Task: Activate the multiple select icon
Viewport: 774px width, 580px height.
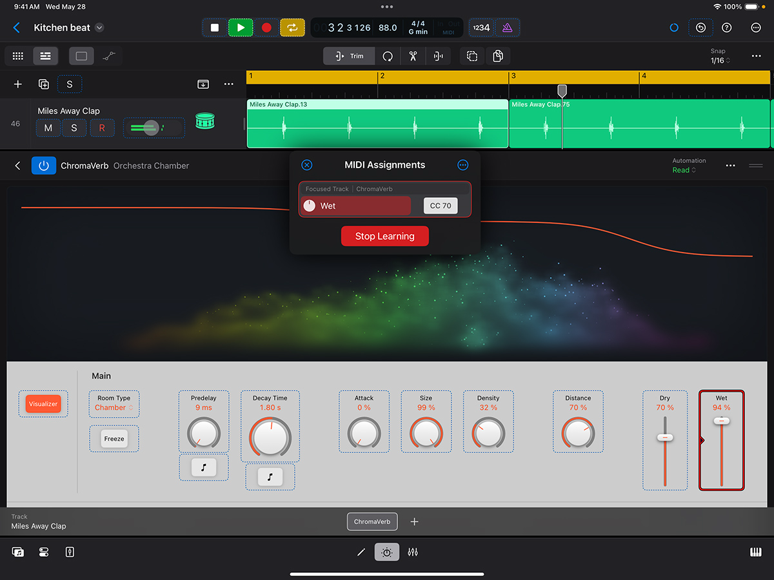Action: [x=472, y=56]
